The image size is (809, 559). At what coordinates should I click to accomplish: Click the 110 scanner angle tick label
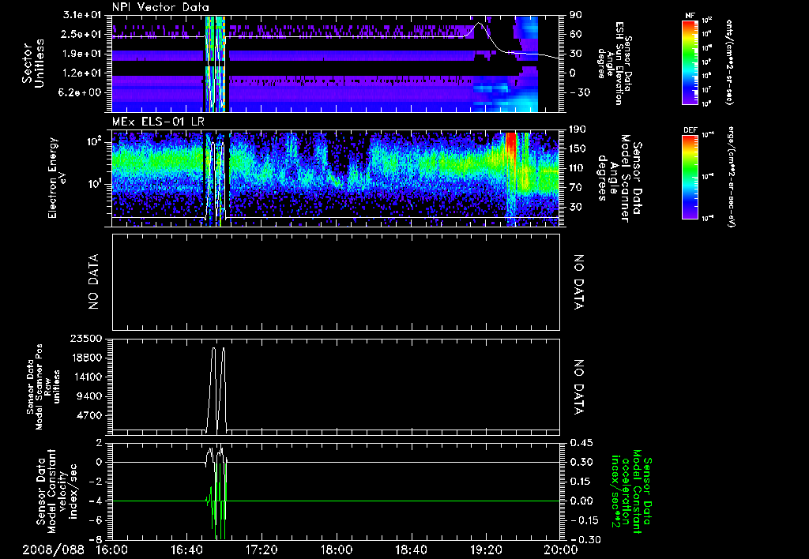coord(578,168)
